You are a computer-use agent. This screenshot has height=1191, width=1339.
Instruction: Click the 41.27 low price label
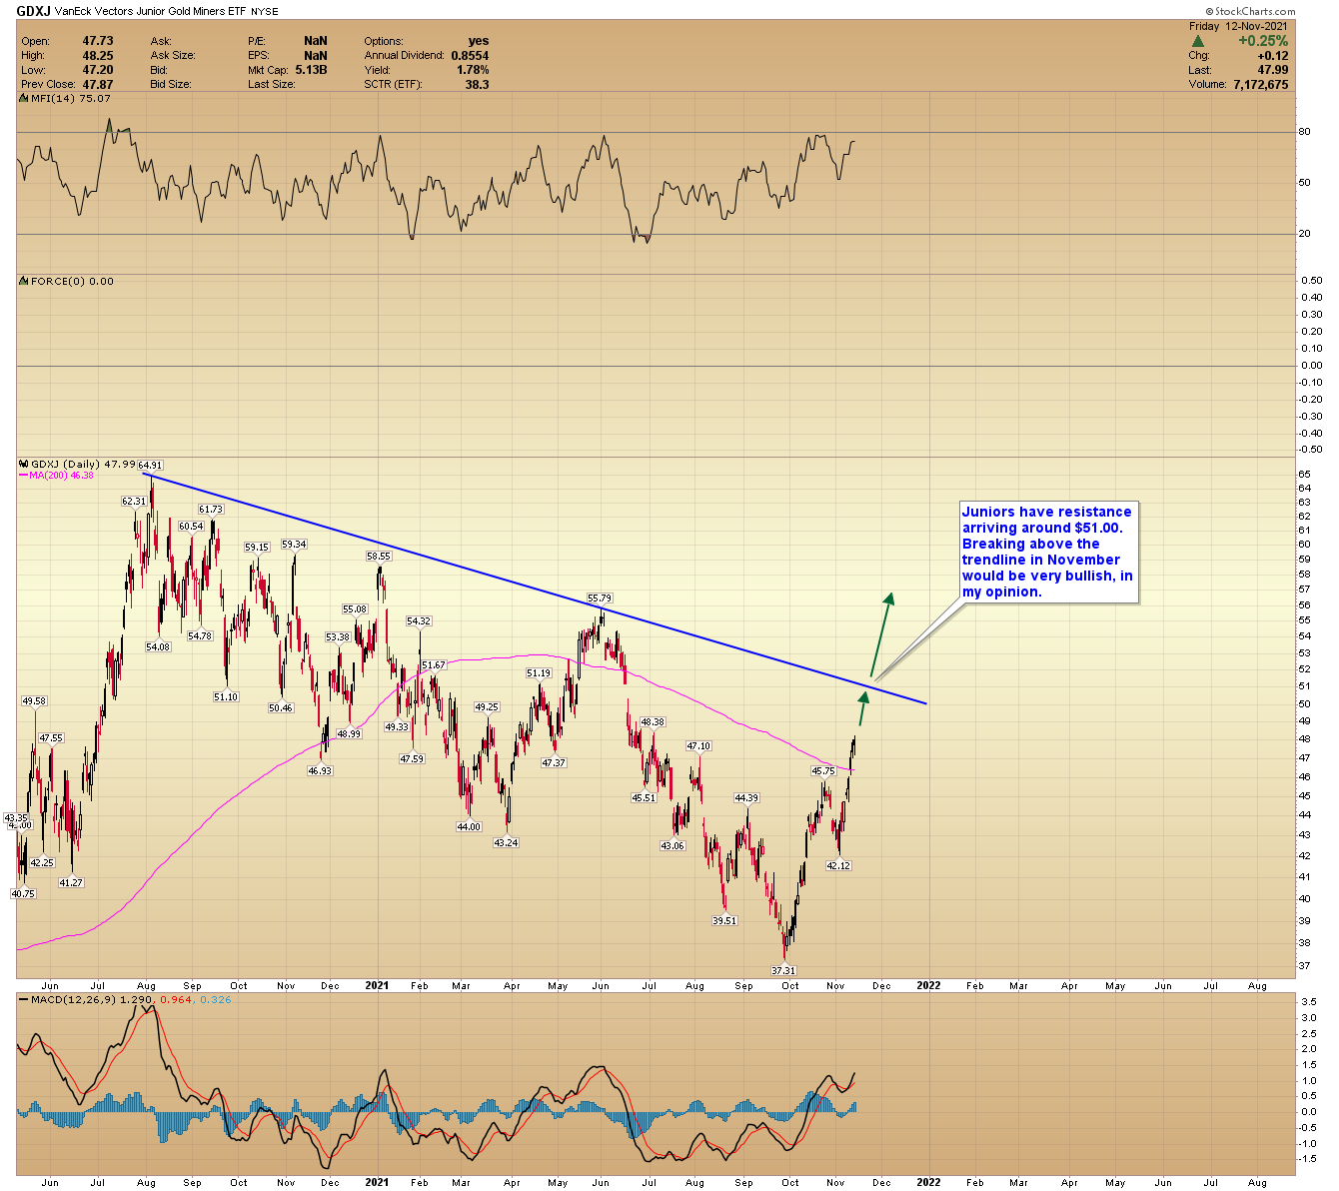[x=70, y=882]
